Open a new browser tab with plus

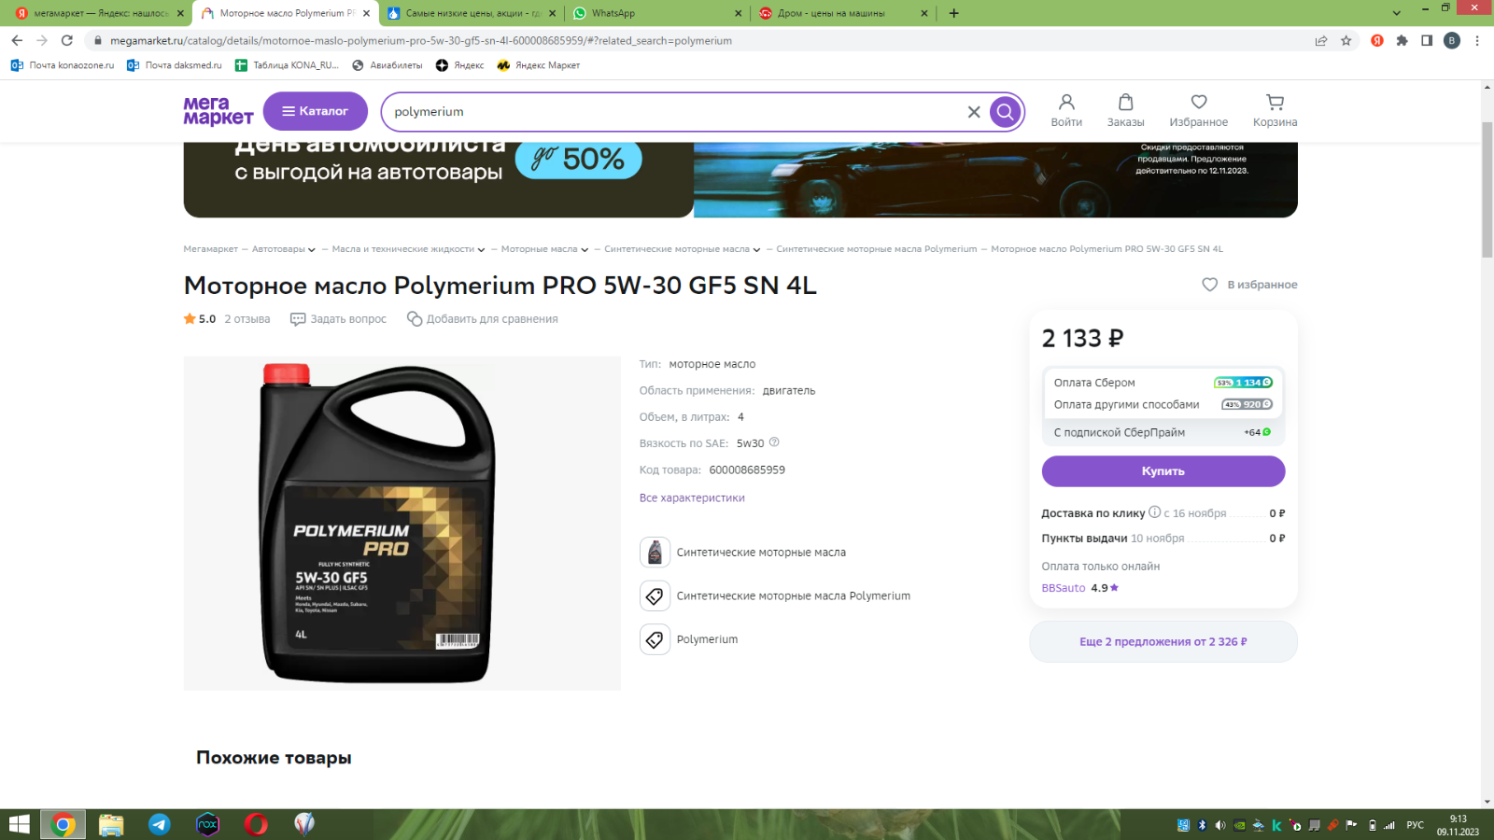(953, 13)
